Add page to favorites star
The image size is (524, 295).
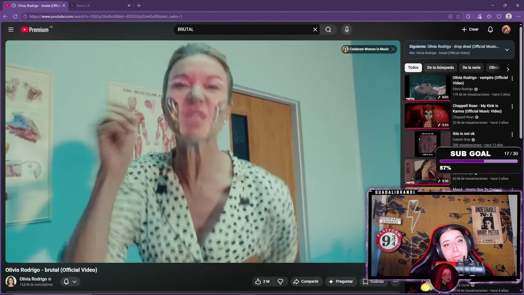458,16
